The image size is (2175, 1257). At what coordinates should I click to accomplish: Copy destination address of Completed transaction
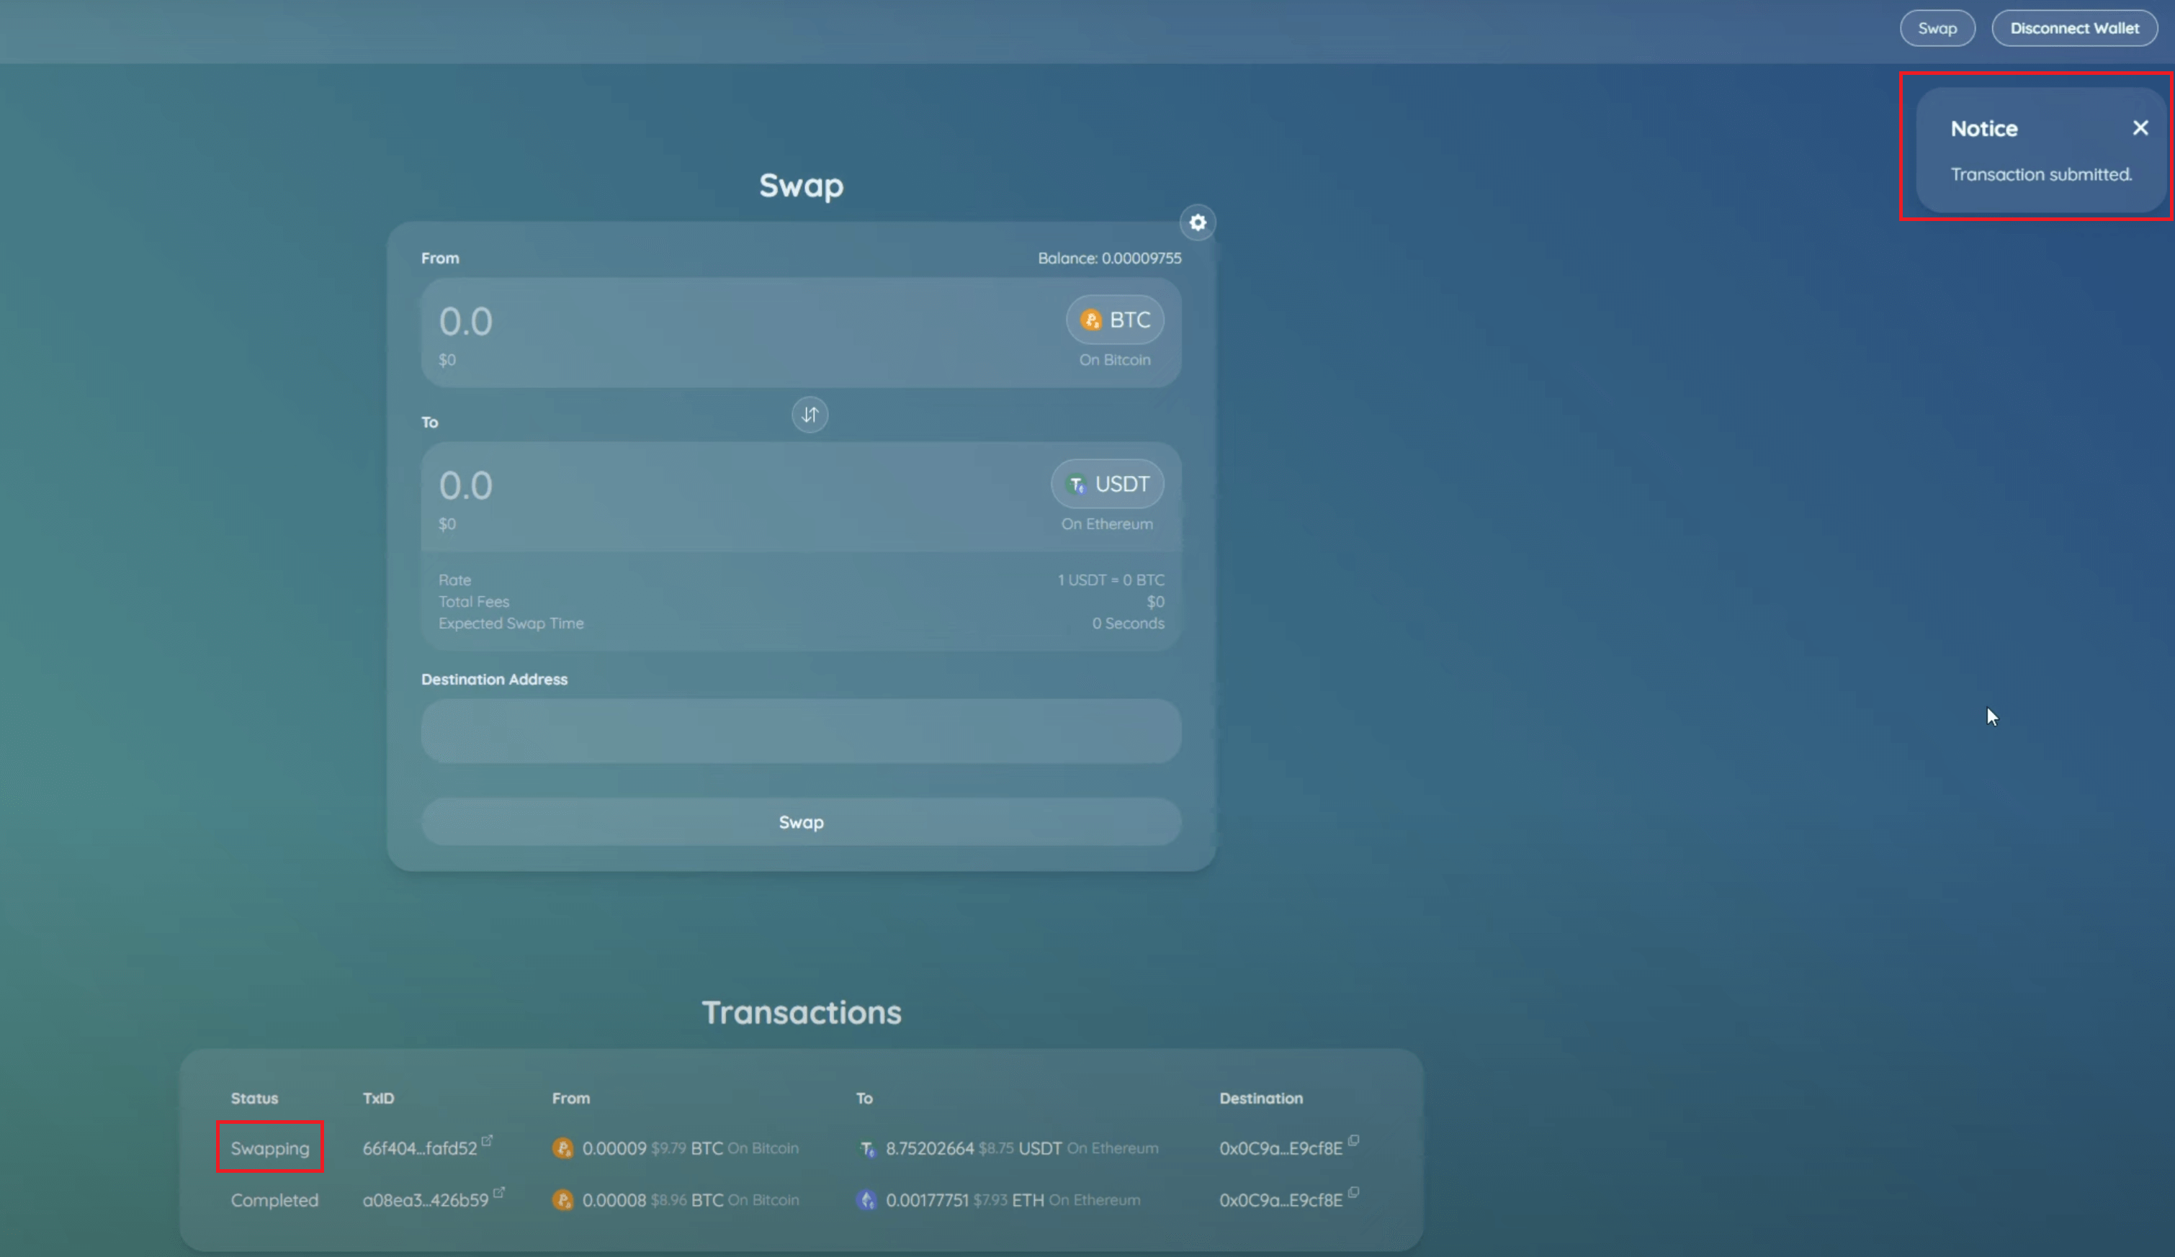1353,1192
